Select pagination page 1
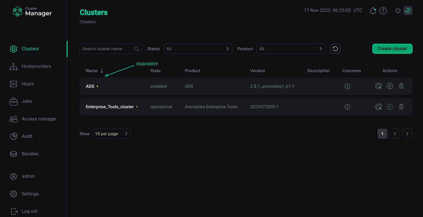Screen dimensions: 423x217 382,134
